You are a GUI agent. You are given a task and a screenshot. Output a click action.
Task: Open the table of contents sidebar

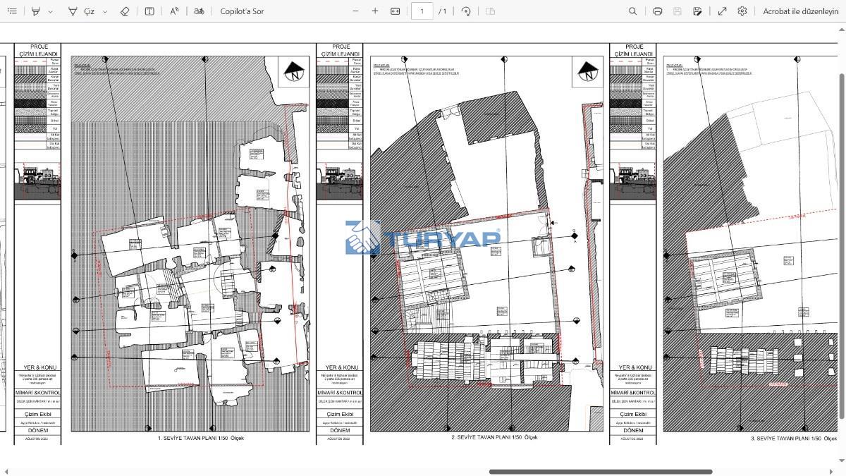(x=12, y=11)
